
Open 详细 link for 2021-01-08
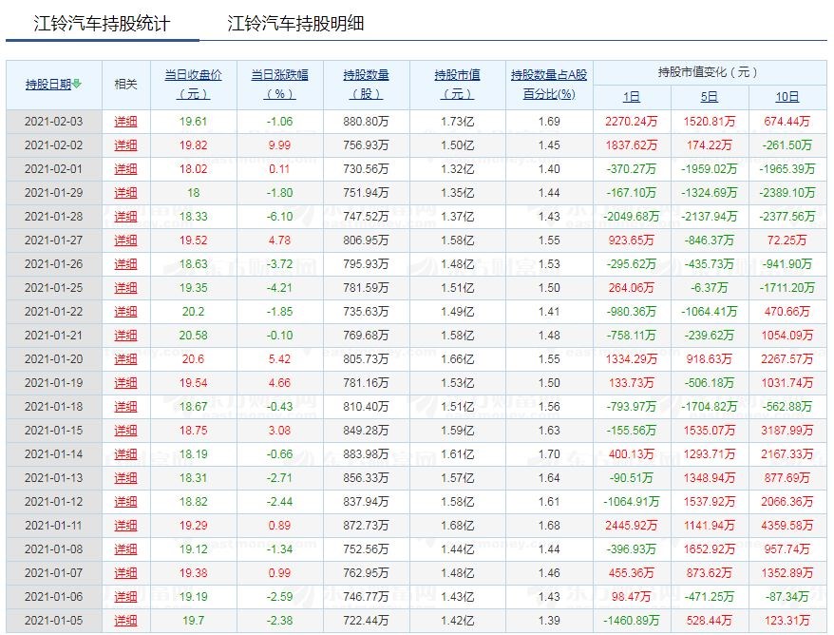coord(125,549)
